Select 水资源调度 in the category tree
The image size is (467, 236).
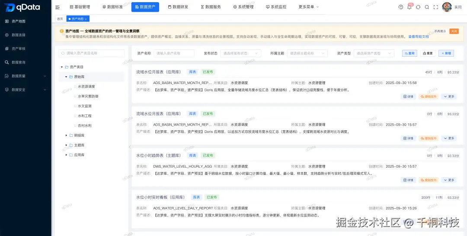pos(86,87)
